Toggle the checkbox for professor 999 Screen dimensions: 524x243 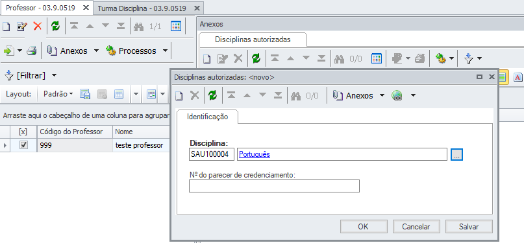[x=23, y=145]
